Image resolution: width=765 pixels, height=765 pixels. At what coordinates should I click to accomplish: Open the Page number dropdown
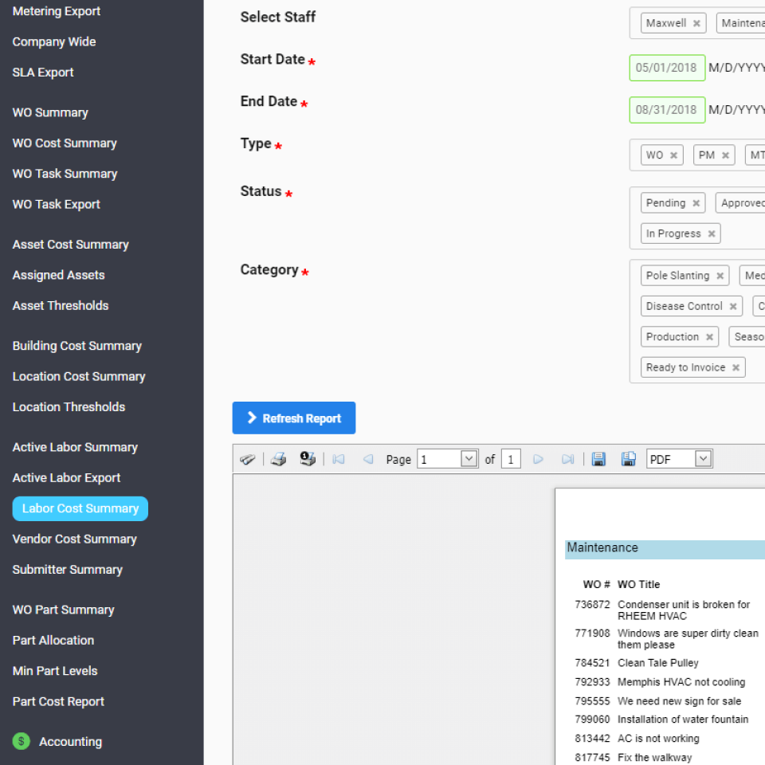[446, 458]
